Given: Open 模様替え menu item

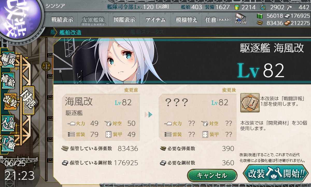Looking at the screenshot, I should (187, 19).
